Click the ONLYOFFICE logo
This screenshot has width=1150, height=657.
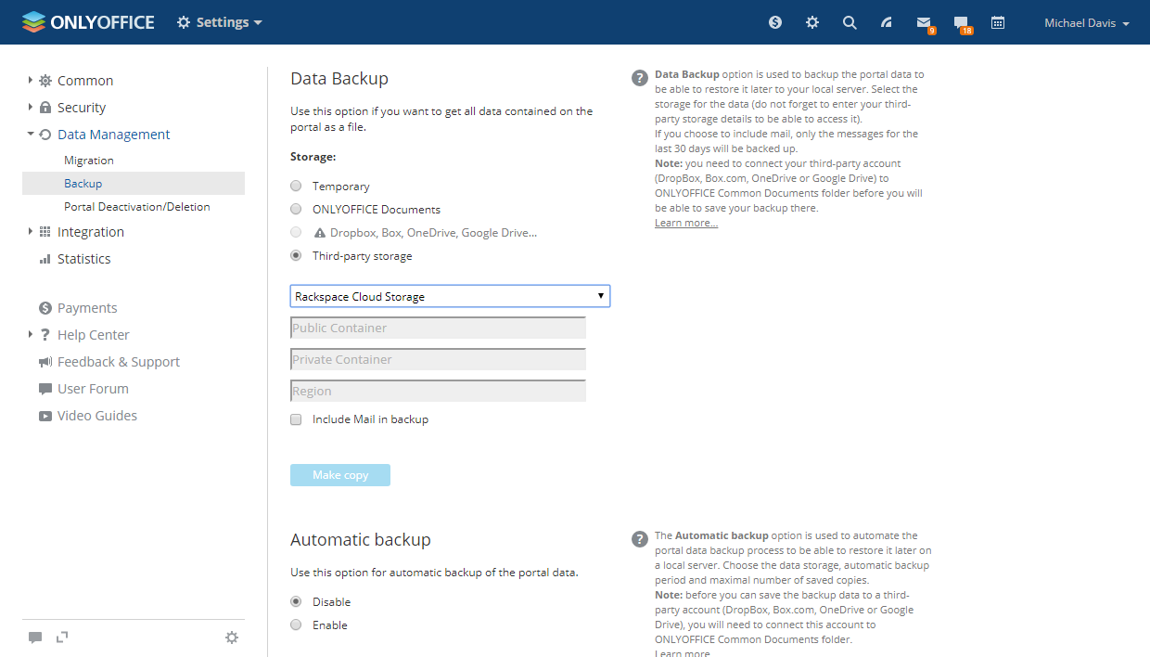pos(88,22)
